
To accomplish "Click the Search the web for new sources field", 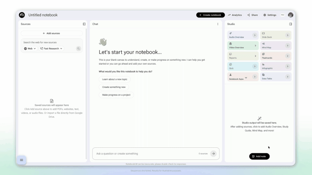I will (x=51, y=42).
